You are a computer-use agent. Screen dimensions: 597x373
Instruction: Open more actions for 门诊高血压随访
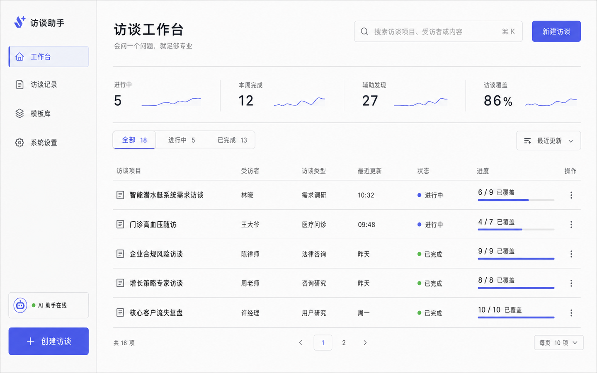(571, 225)
